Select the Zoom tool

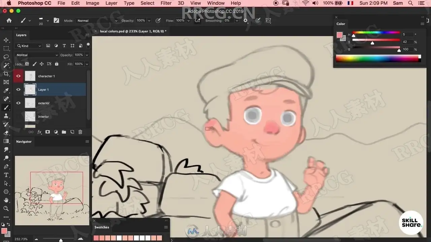pyautogui.click(x=6, y=208)
